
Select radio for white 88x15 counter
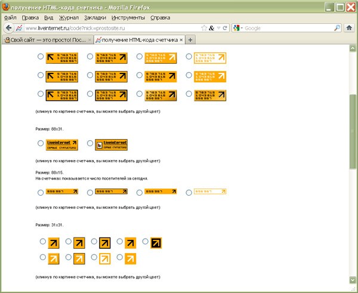[189, 193]
